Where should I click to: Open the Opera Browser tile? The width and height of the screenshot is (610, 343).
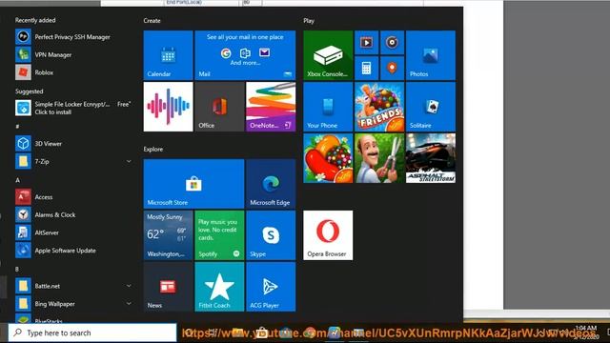click(x=328, y=235)
